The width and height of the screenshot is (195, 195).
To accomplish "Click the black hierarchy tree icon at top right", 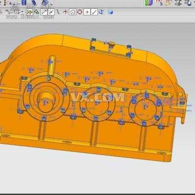I will click(178, 2).
